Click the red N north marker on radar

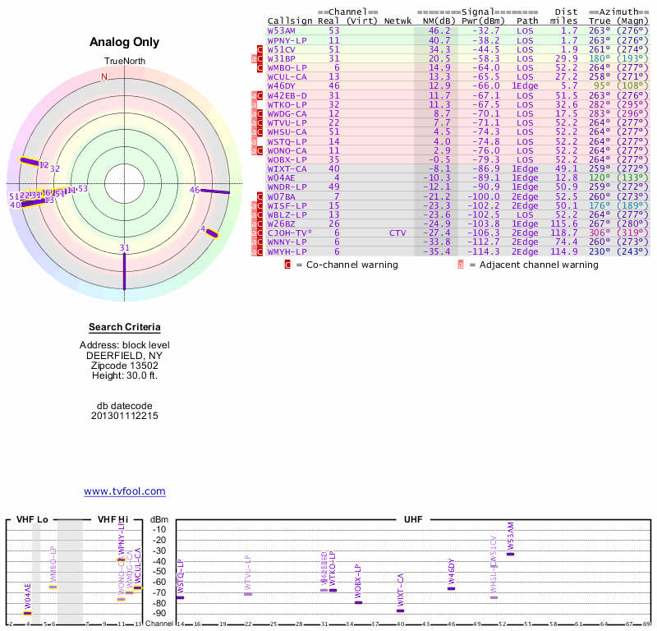pos(103,77)
